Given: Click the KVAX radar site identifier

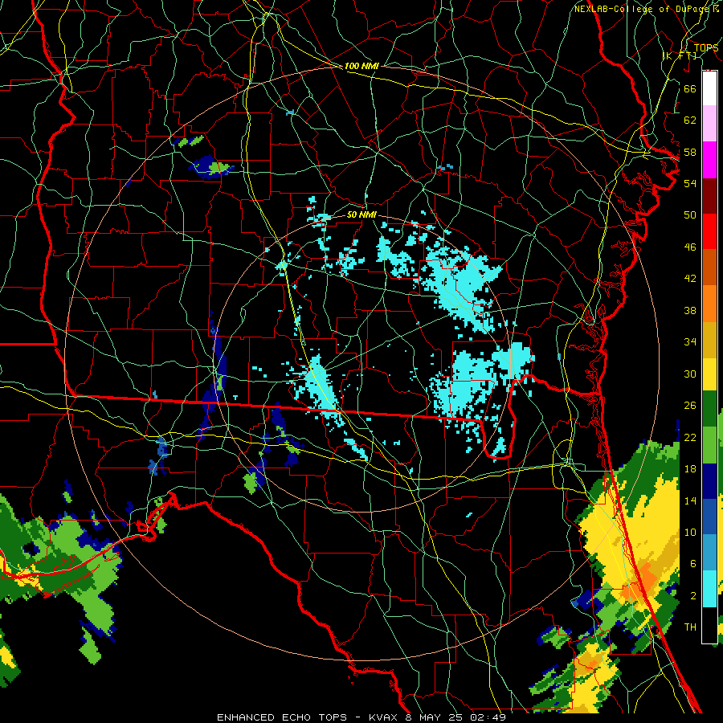Looking at the screenshot, I should click(x=385, y=717).
